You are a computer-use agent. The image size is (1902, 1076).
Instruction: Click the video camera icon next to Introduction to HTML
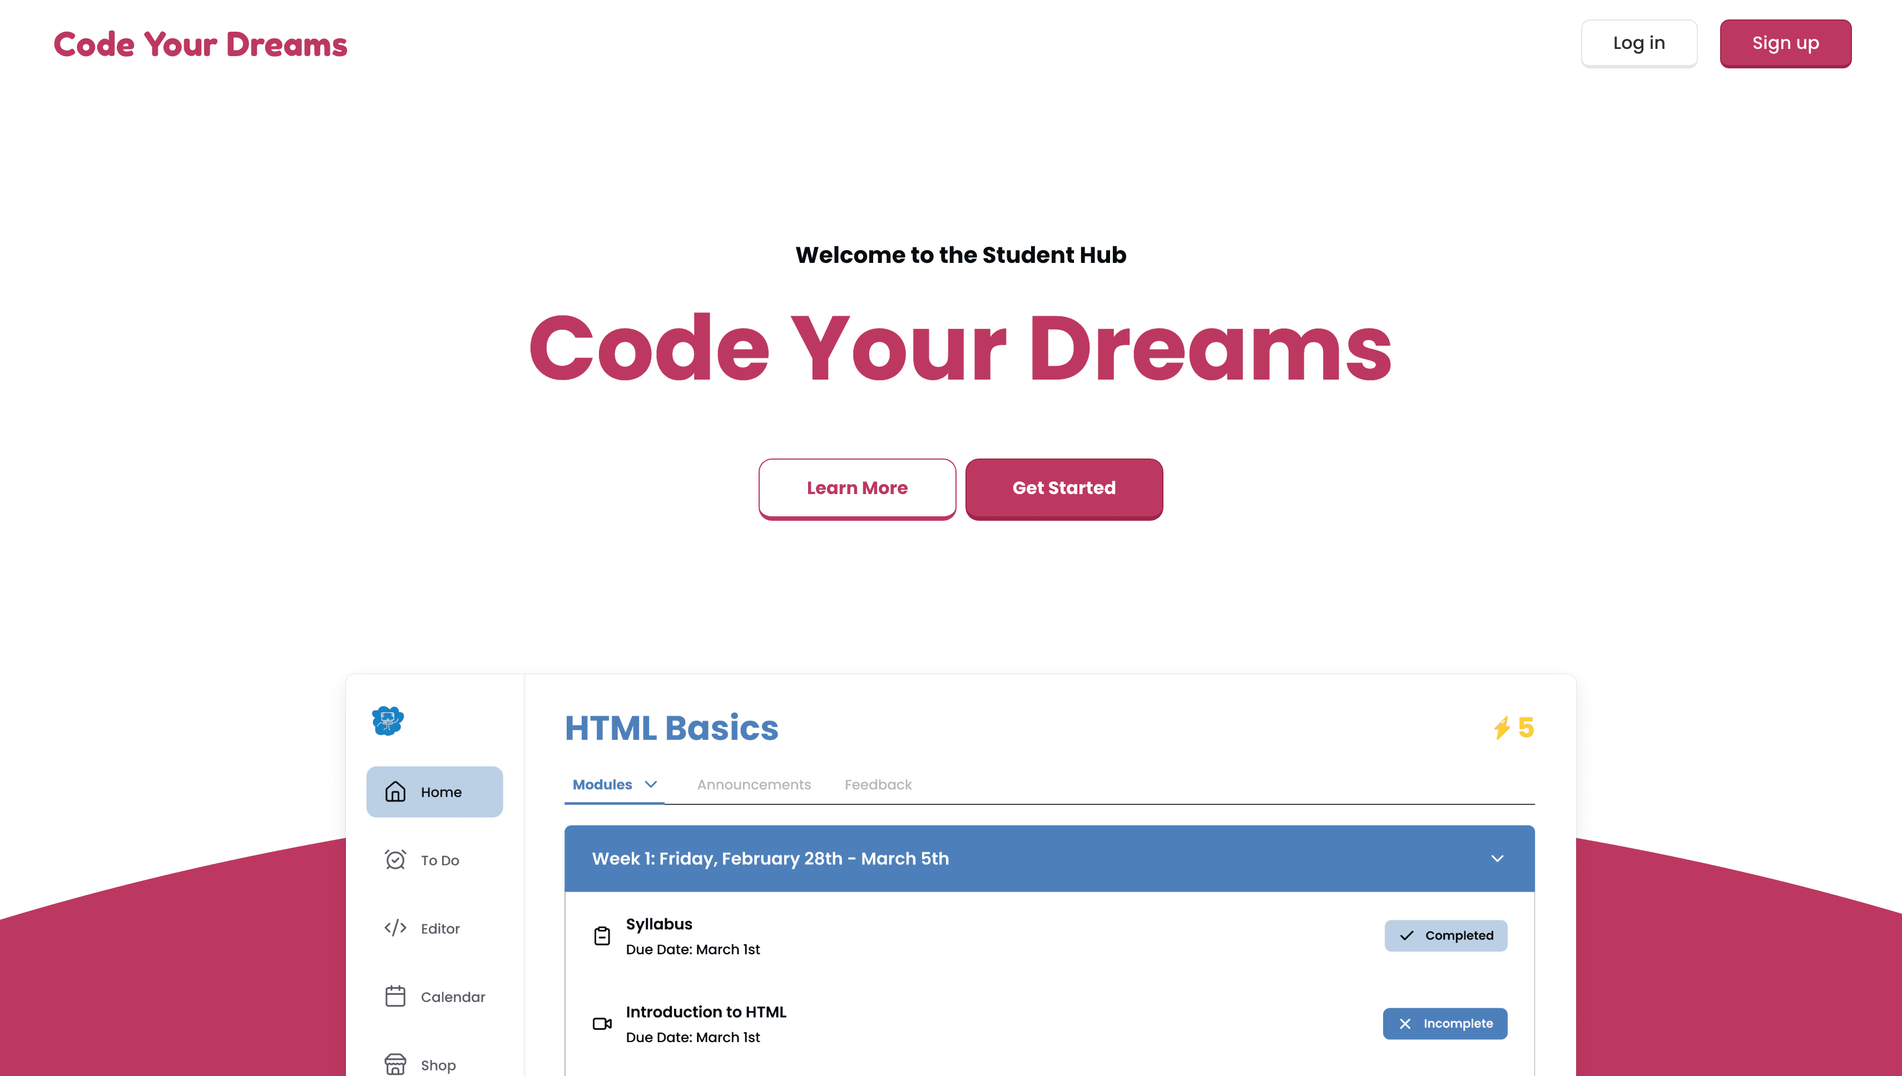603,1024
